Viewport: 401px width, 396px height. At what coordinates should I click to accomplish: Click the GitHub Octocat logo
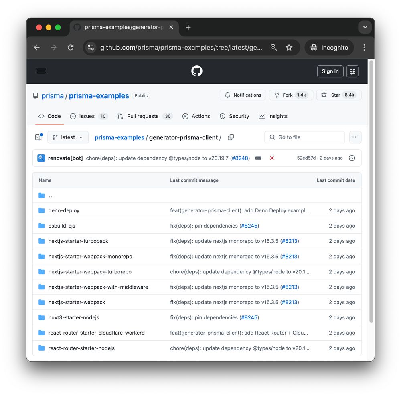pos(196,71)
